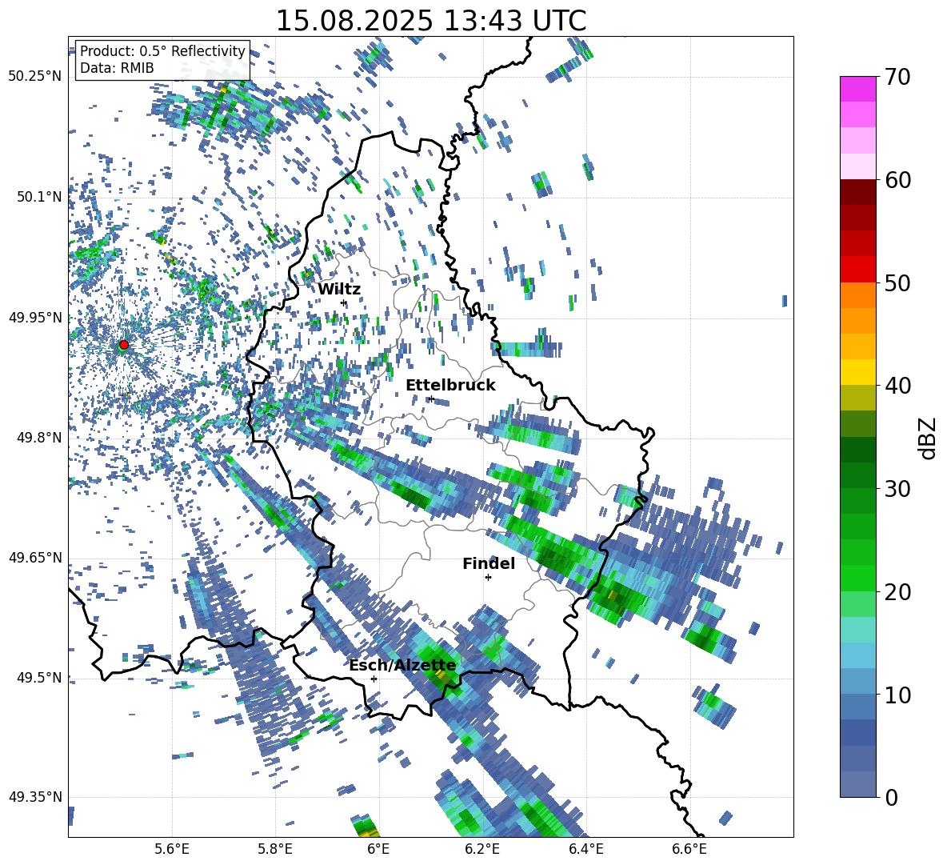Click the Ettelbruck city label

tap(450, 386)
